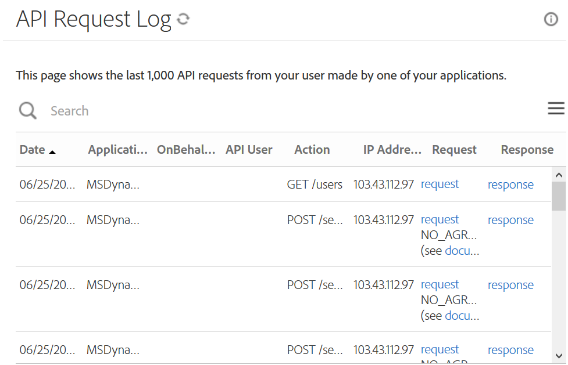
Task: Open the docu... link in second row
Action: 462,250
